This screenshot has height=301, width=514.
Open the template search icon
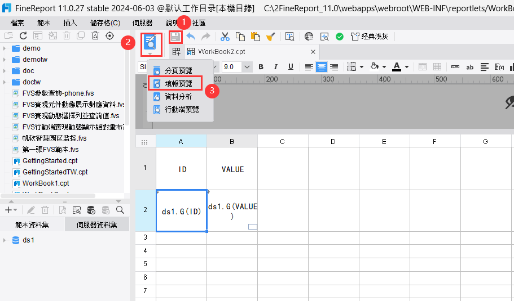[x=290, y=37]
